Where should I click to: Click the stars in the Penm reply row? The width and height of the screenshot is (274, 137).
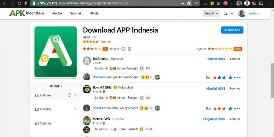tap(223, 109)
